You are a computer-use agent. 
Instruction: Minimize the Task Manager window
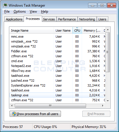tap(92, 5)
